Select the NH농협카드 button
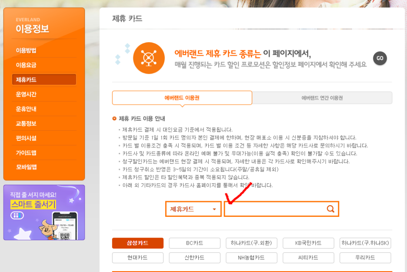 [251, 258]
